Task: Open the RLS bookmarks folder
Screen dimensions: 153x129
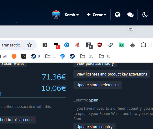Action: [x=87, y=56]
